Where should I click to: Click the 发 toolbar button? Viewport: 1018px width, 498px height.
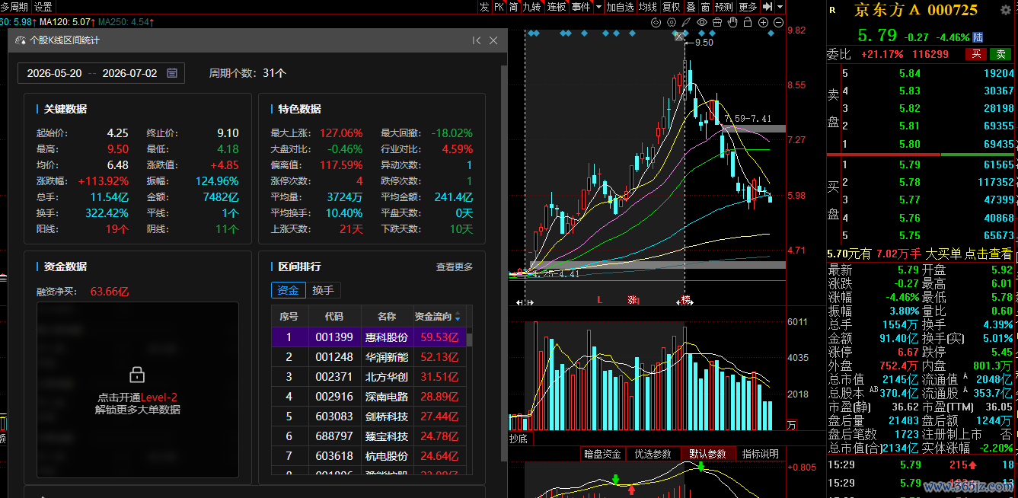pyautogui.click(x=484, y=7)
